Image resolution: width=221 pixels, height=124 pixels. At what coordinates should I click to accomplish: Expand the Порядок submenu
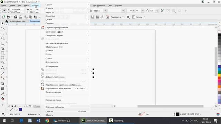65,51
